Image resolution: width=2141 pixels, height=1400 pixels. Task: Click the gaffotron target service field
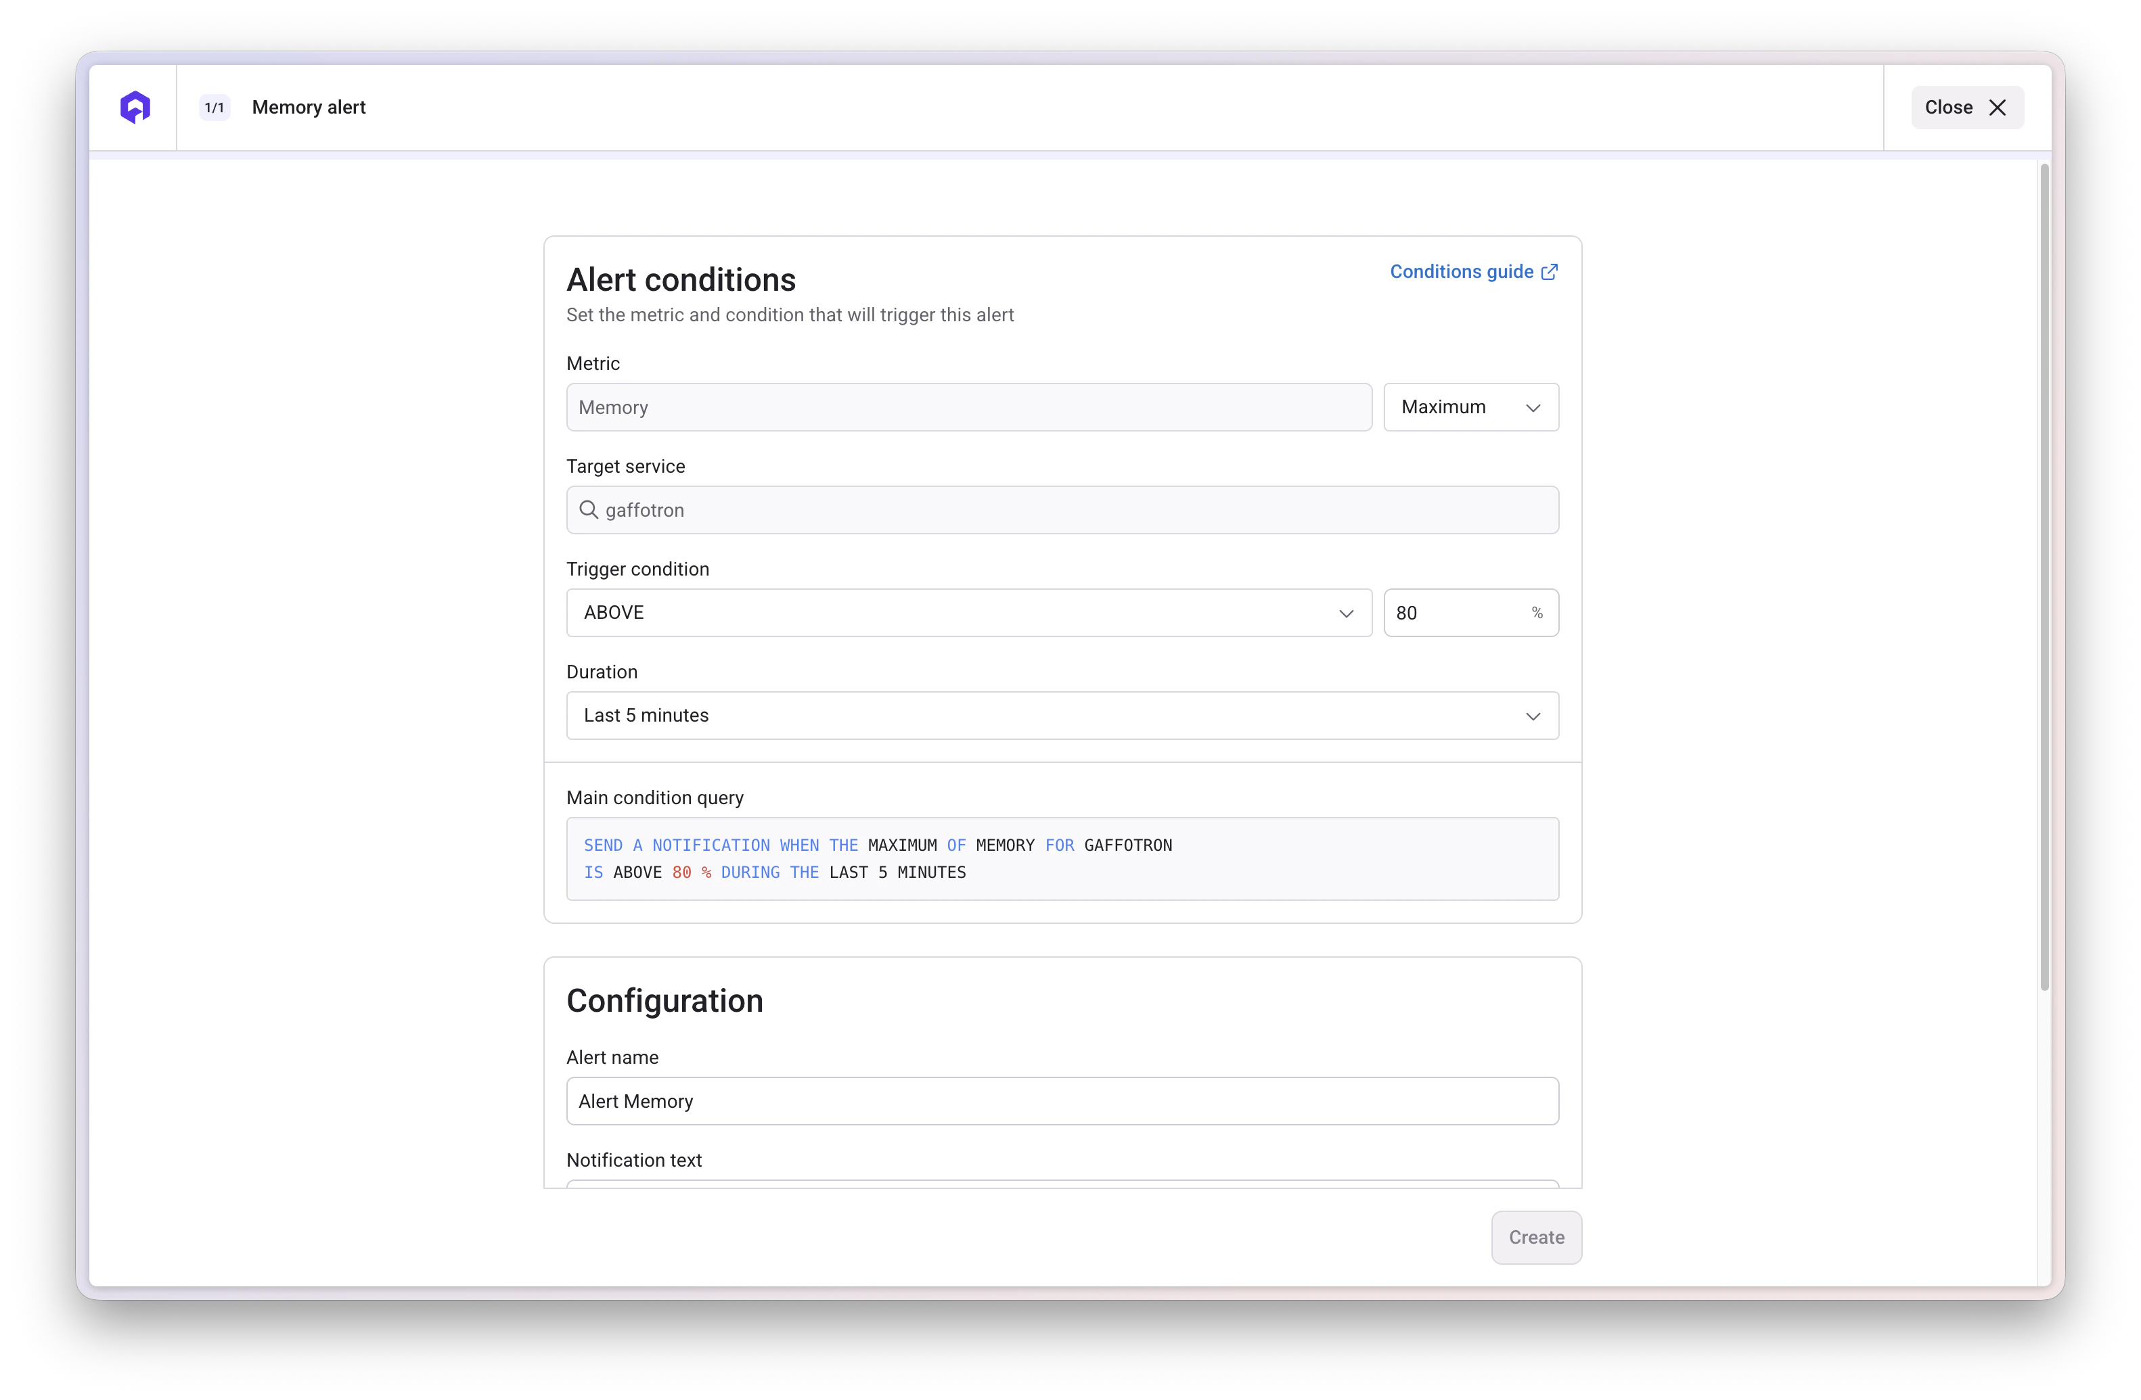(1062, 510)
